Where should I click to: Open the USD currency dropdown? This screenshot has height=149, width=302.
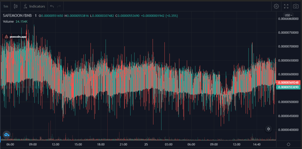tap(288, 15)
